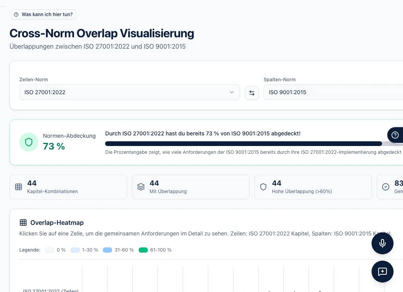Screen dimensions: 403x292
Task: Click the question mark icon in help pill
Action: tap(16, 15)
